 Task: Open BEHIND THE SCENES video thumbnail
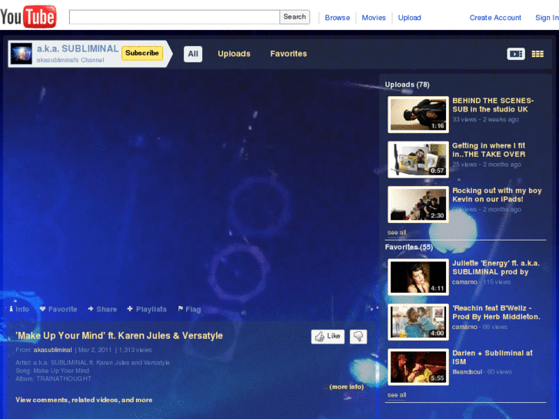click(x=418, y=115)
